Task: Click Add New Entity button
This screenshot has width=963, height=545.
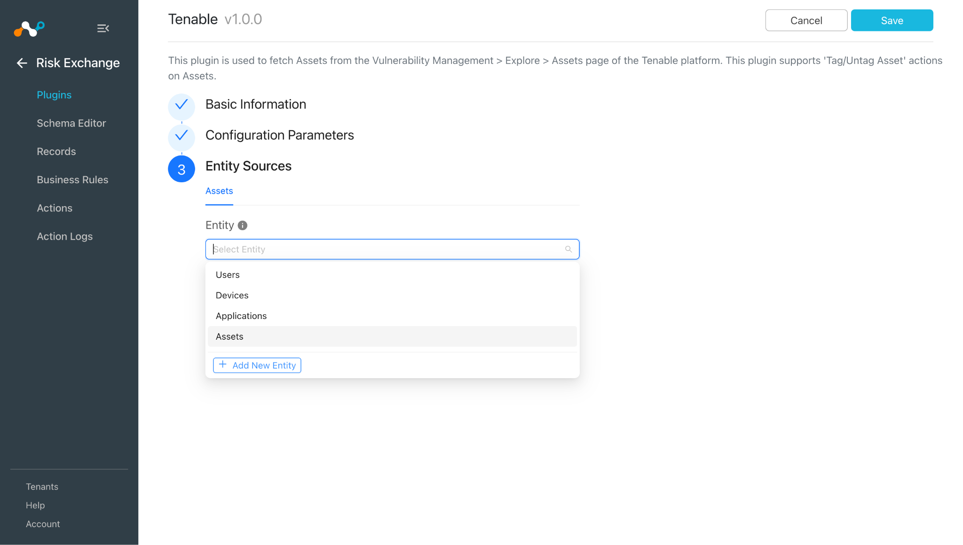Action: [x=257, y=366]
